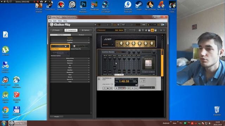Select the Components button

(71, 30)
